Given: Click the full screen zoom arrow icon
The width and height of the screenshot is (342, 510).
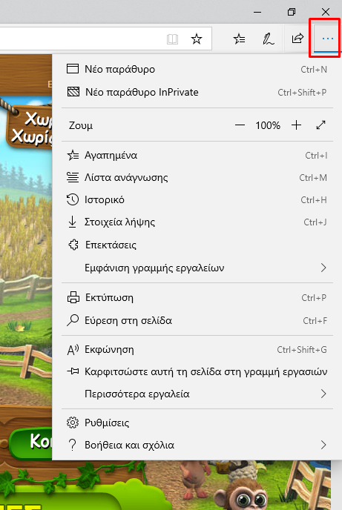Looking at the screenshot, I should coord(320,125).
